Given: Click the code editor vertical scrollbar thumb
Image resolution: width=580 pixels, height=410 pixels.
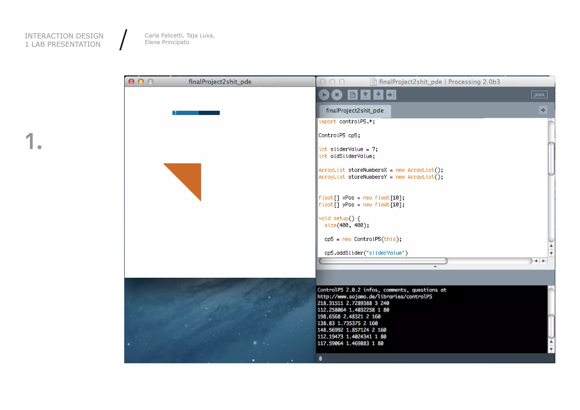Looking at the screenshot, I should coord(551,159).
